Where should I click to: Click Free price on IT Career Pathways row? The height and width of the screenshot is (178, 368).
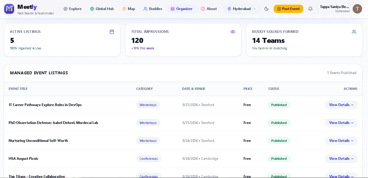[247, 105]
